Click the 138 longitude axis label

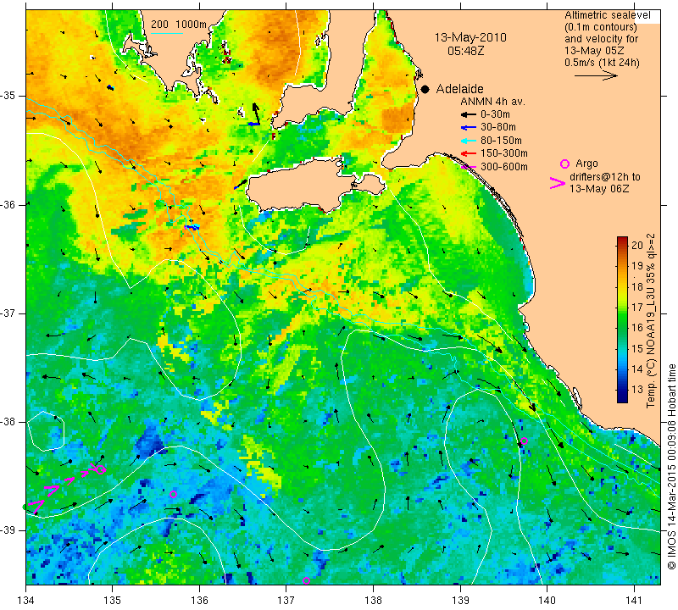[373, 601]
